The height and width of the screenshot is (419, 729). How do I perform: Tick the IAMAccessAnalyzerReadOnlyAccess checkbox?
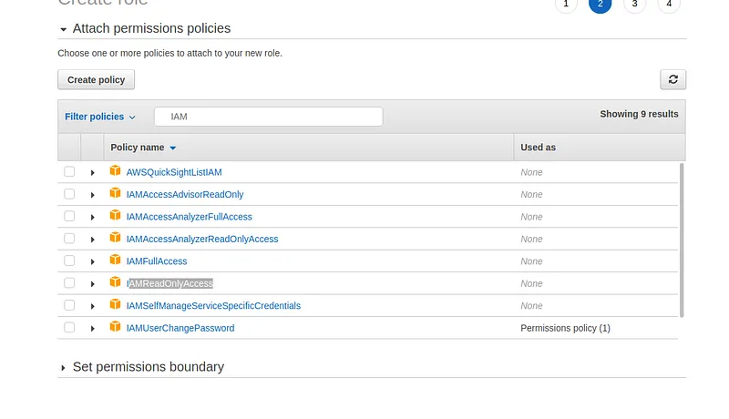[69, 239]
